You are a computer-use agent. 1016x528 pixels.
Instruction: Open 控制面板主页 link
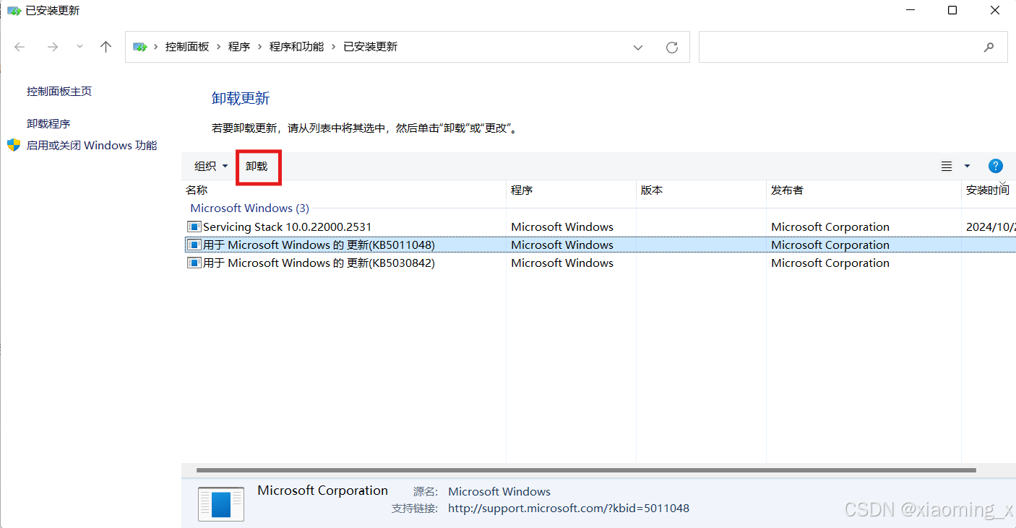click(x=59, y=92)
